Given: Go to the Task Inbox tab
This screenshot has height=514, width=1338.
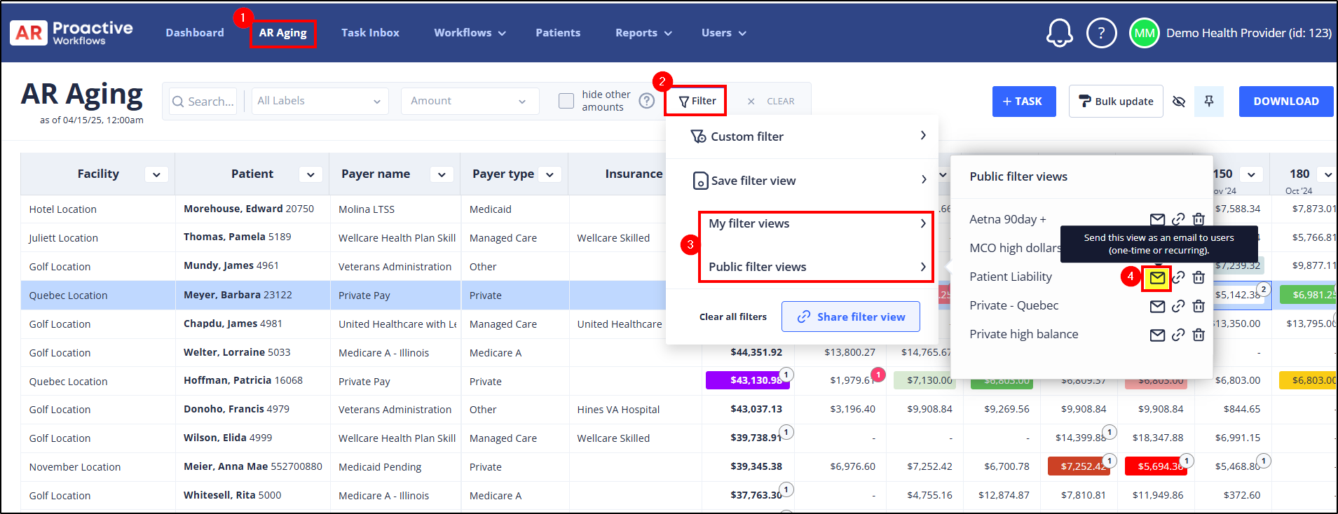Looking at the screenshot, I should click(x=370, y=33).
